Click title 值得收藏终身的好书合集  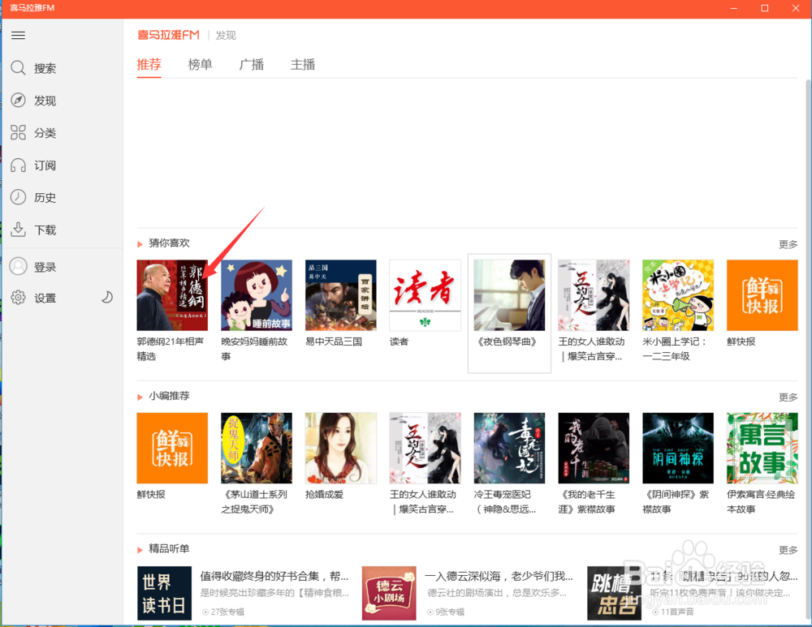[x=274, y=576]
